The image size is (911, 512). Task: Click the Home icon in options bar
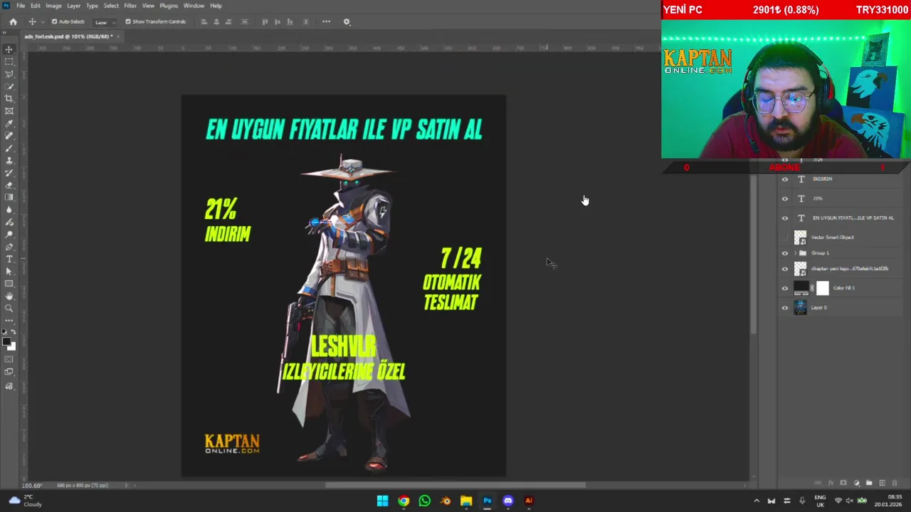[13, 21]
